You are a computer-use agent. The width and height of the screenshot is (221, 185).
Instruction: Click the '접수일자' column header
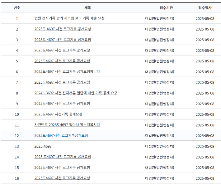tap(205, 8)
